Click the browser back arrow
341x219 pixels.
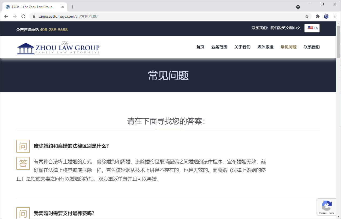6,16
